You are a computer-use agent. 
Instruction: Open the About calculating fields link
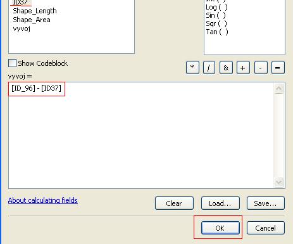point(43,200)
